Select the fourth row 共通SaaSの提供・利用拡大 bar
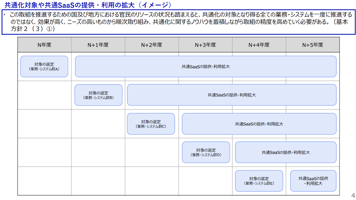Image resolution: width=356 pixels, height=200 pixels. [285, 152]
